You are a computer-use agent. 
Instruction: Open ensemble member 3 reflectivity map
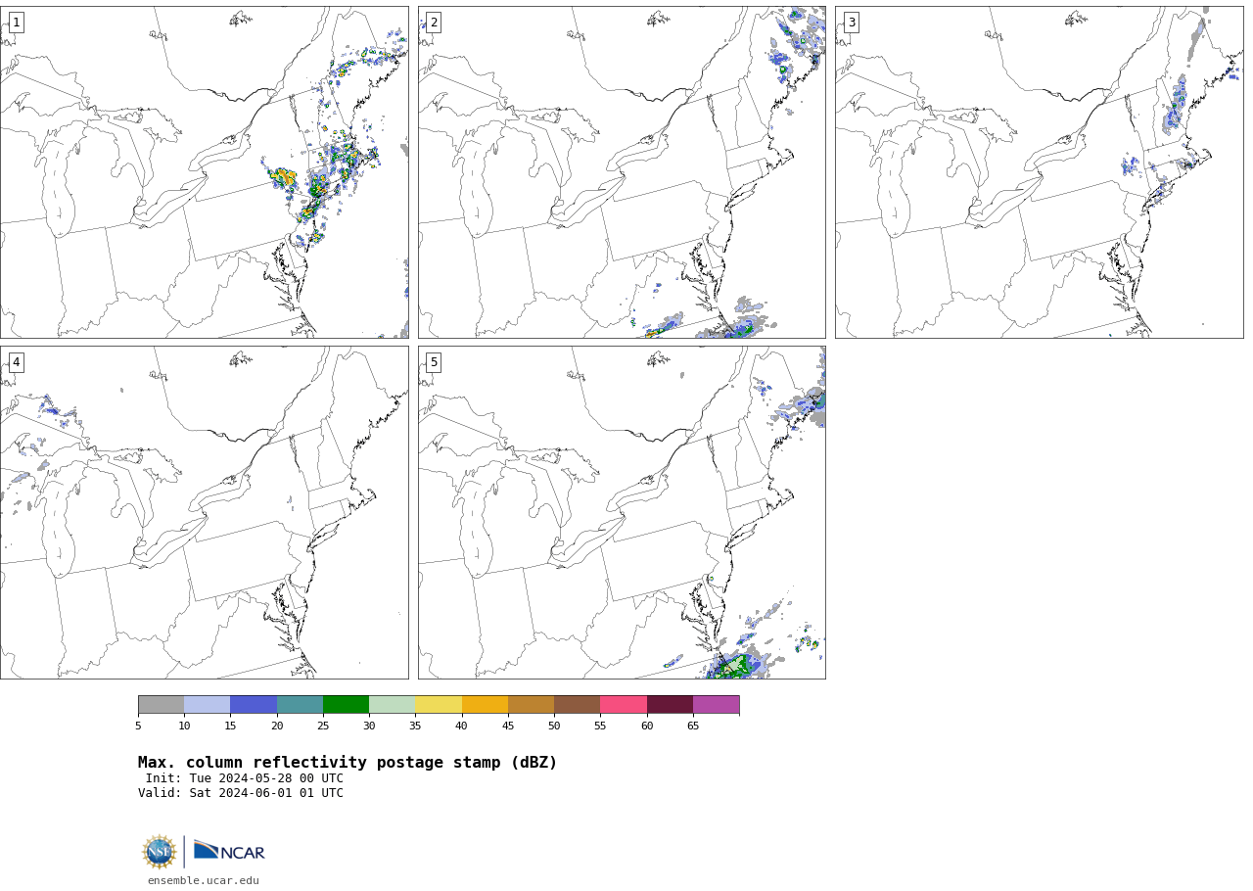tap(1039, 172)
